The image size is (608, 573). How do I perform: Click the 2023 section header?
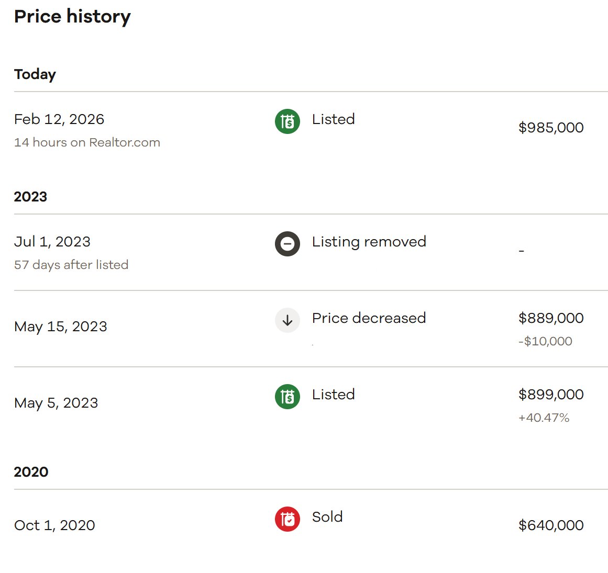point(30,197)
